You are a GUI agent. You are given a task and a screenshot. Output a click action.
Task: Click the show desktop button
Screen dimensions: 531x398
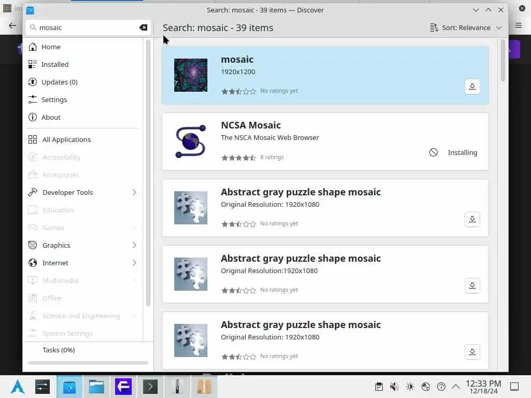point(514,387)
